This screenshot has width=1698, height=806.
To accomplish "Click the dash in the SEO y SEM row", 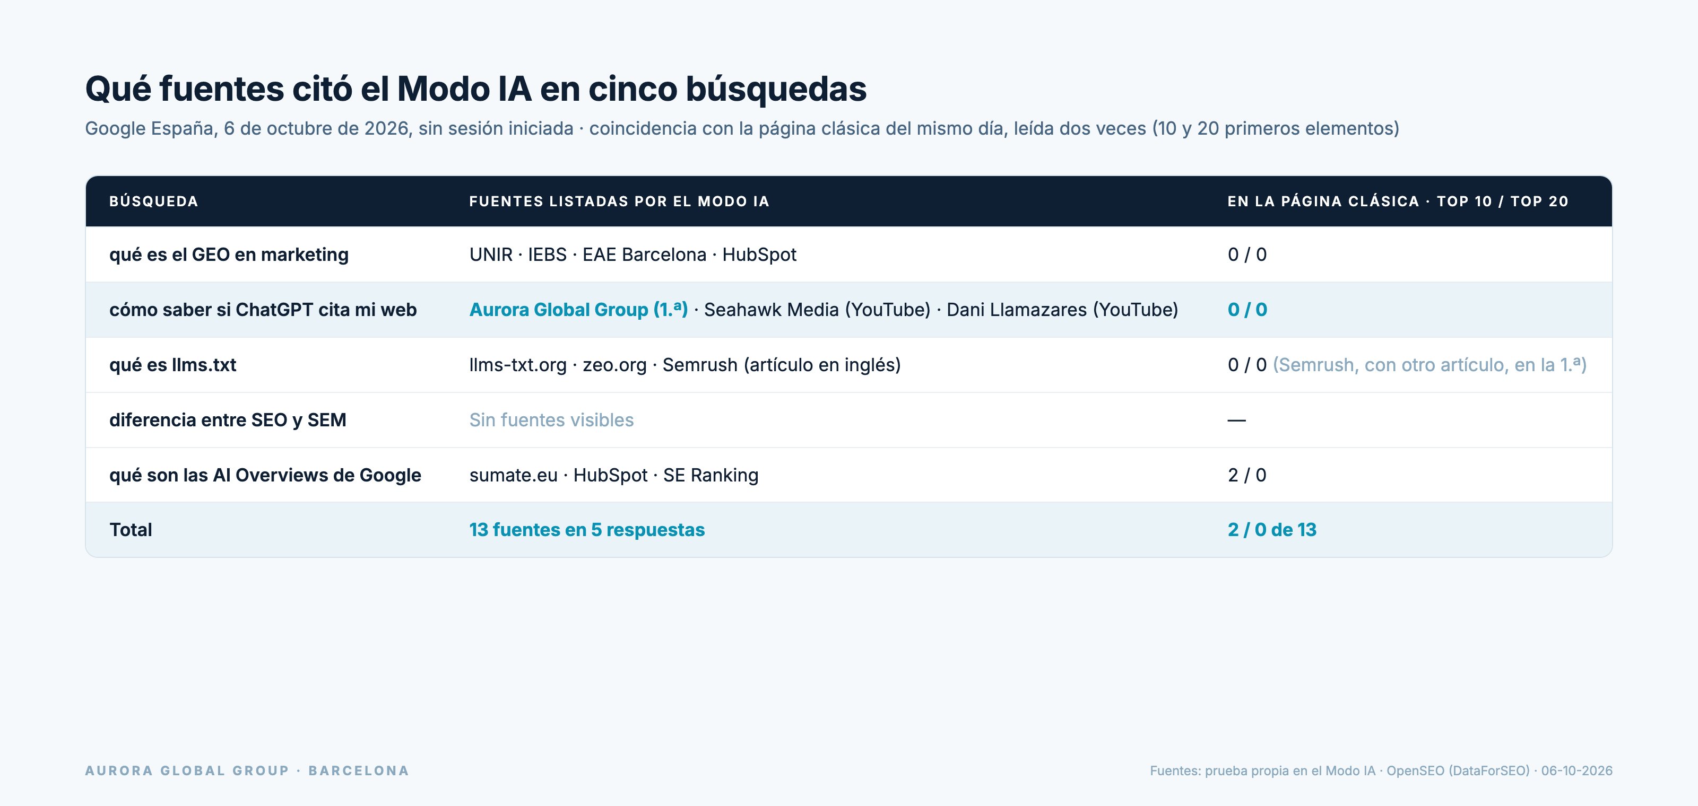I will [1236, 420].
